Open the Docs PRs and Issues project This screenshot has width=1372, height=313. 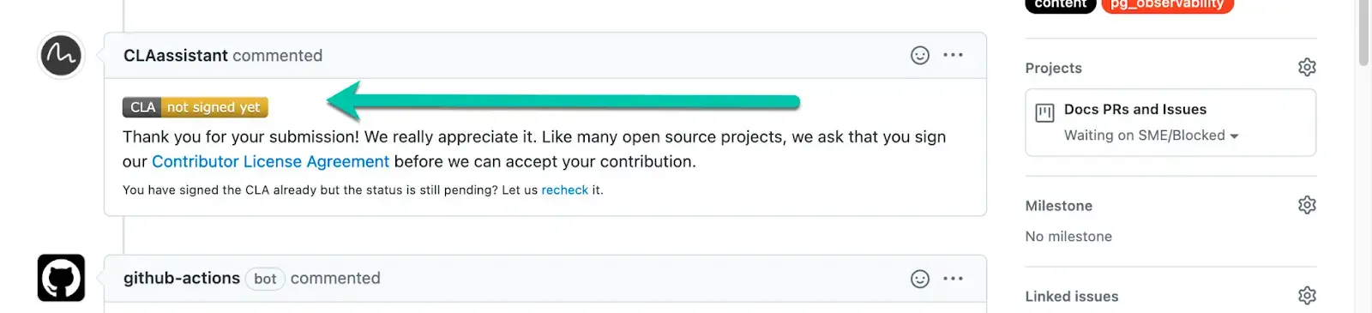pos(1135,109)
